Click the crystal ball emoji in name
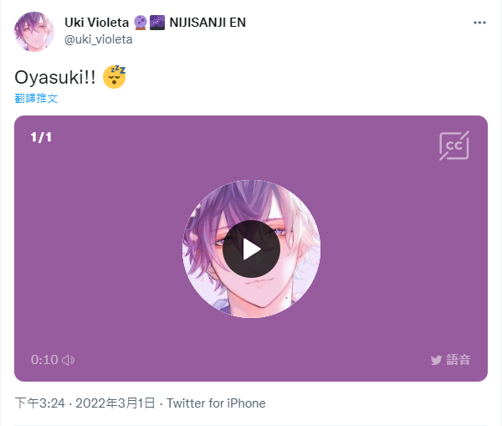Viewport: 502px width, 426px height. coord(141,23)
